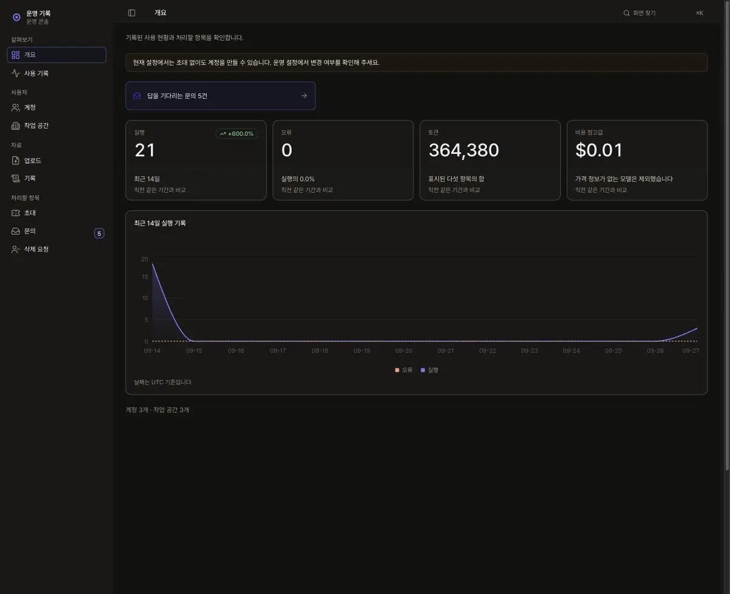Click the 토큰 value 364,380
This screenshot has width=730, height=594.
pyautogui.click(x=464, y=150)
